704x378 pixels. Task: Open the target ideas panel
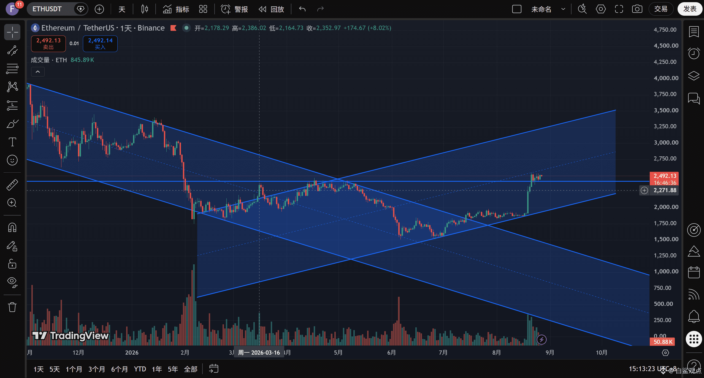694,230
